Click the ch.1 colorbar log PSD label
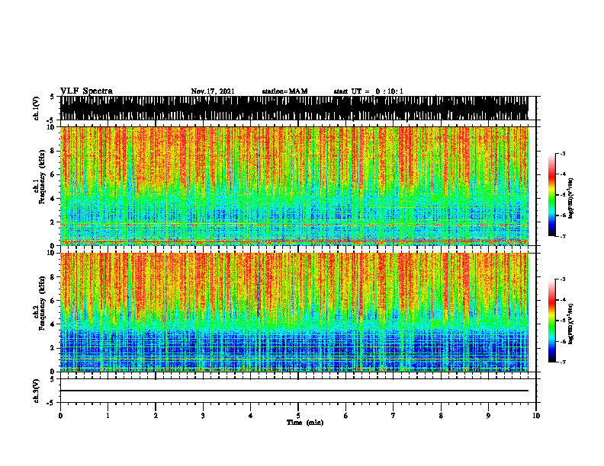 click(x=570, y=198)
